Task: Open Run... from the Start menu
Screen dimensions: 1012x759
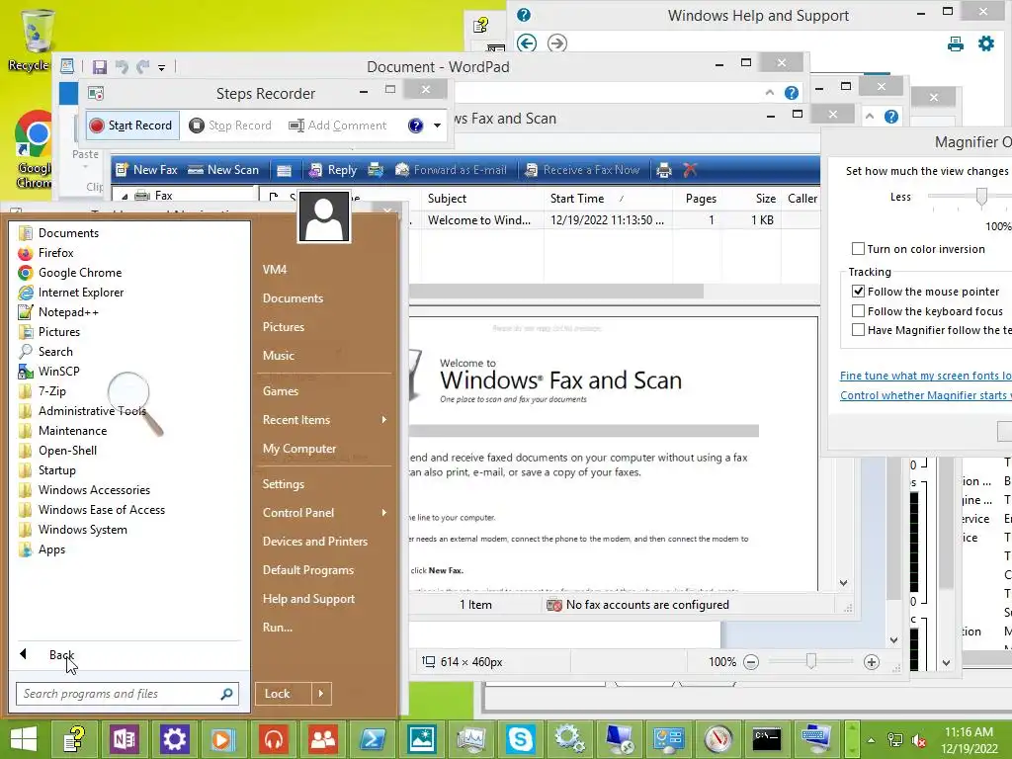Action: coord(278,628)
